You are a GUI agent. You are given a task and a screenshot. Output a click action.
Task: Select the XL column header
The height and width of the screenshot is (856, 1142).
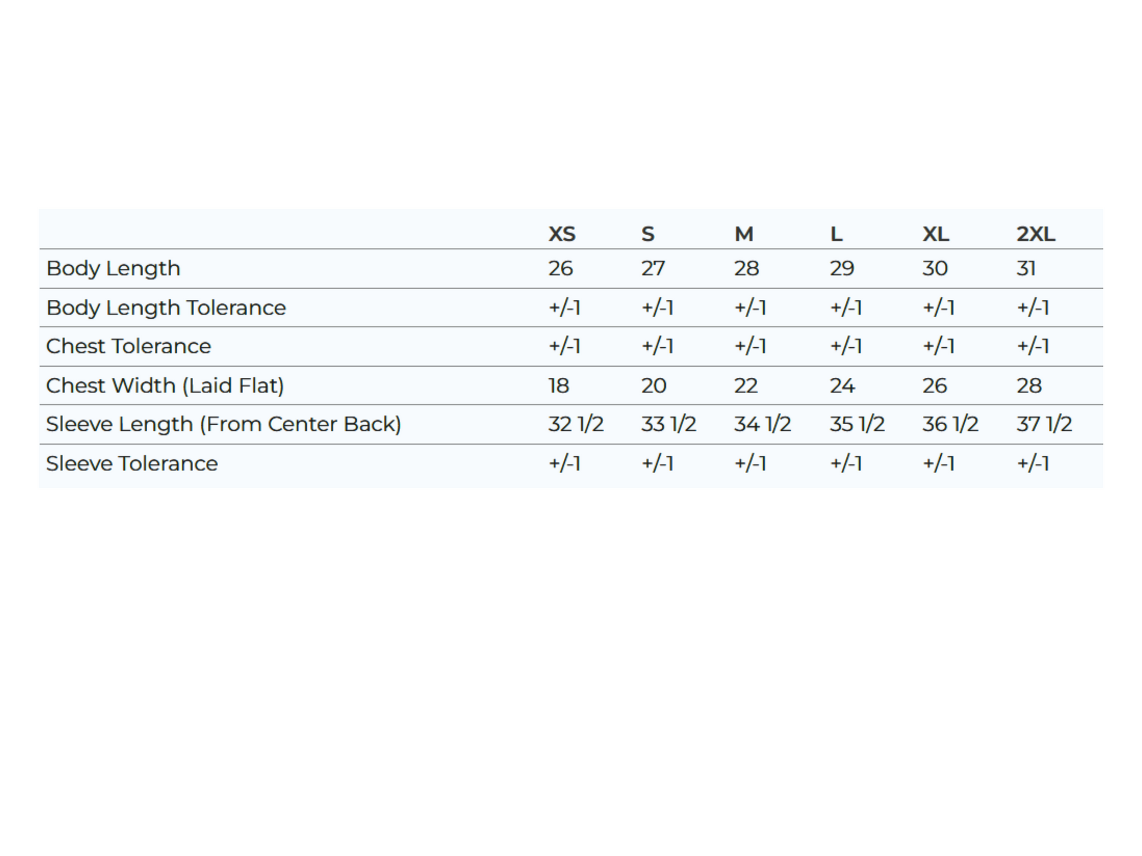pos(936,234)
